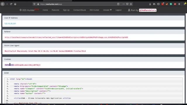The width and height of the screenshot is (187, 105).
Task: Bookmark this page with the star
Action: 131,4
